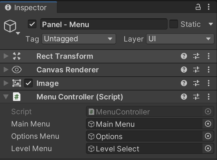Image resolution: width=217 pixels, height=160 pixels.
Task: Disable the Image component checkbox
Action: coord(28,83)
